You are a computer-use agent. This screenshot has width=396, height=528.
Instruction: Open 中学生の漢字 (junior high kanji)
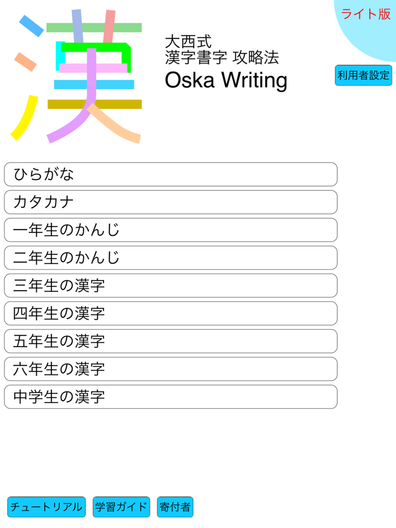(x=170, y=397)
